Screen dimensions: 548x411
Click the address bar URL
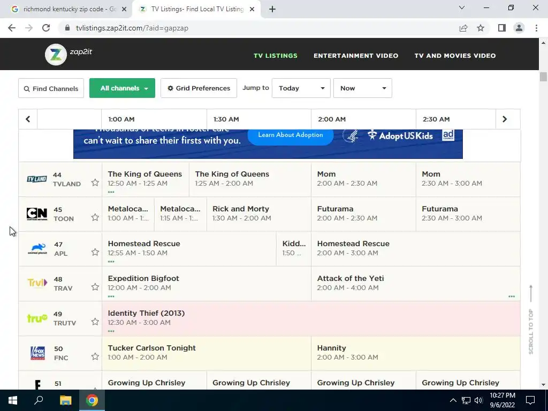(132, 28)
